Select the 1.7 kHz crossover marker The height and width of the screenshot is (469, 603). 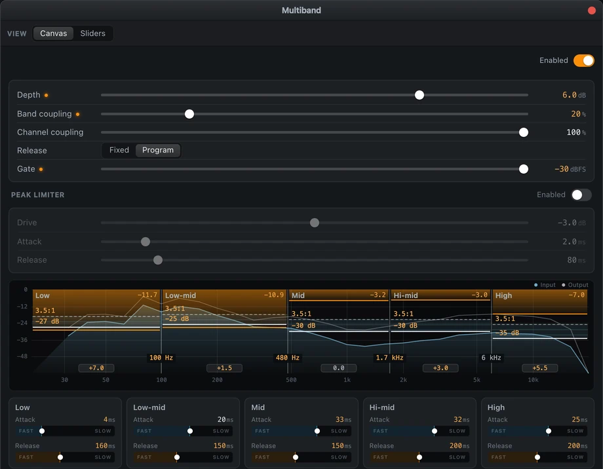[x=389, y=358]
